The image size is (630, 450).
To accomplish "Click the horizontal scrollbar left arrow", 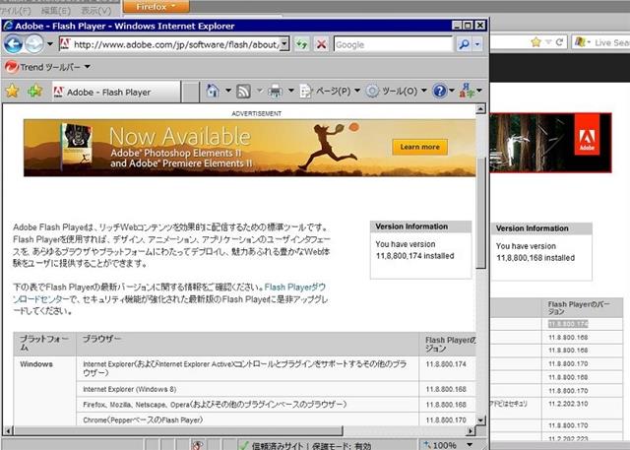I will (x=7, y=430).
